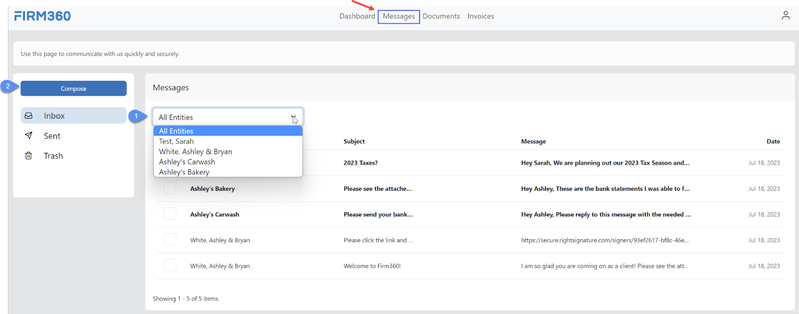
Task: Check the box beside the rightsignature link message
Action: [x=170, y=240]
